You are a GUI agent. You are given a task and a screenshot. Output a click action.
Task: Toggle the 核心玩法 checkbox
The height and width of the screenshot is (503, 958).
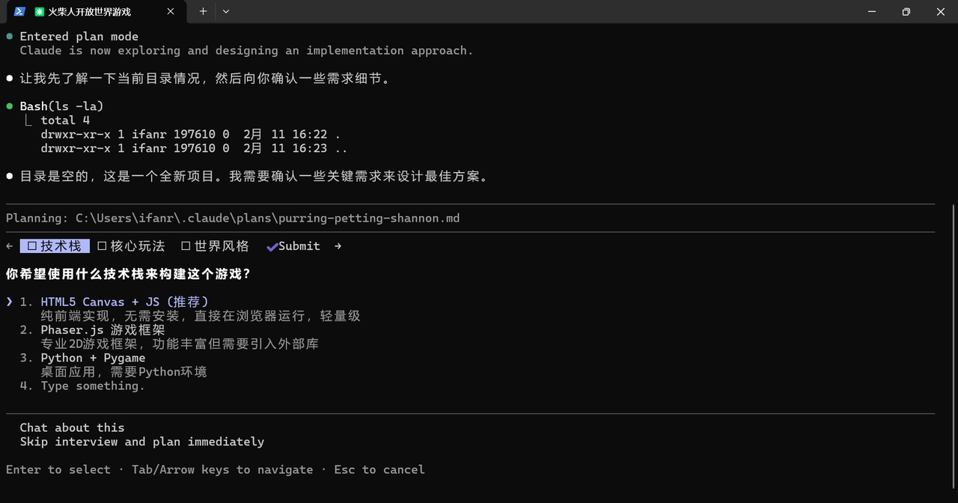point(102,246)
